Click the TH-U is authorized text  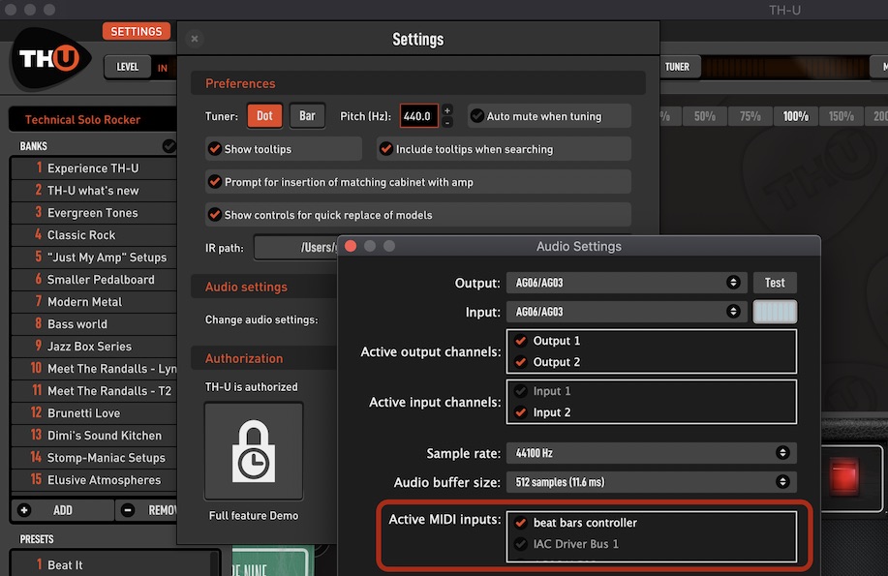(x=252, y=387)
